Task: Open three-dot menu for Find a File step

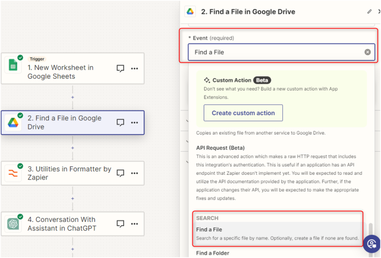Action: [134, 123]
